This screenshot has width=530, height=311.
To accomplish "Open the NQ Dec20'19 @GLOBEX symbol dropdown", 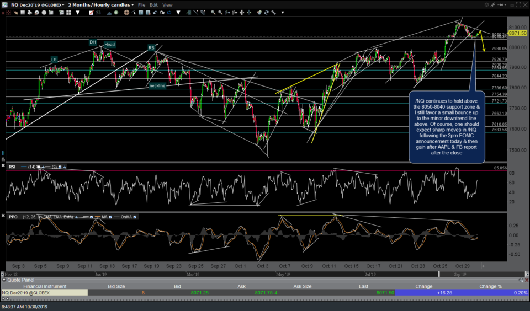I will [63, 5].
